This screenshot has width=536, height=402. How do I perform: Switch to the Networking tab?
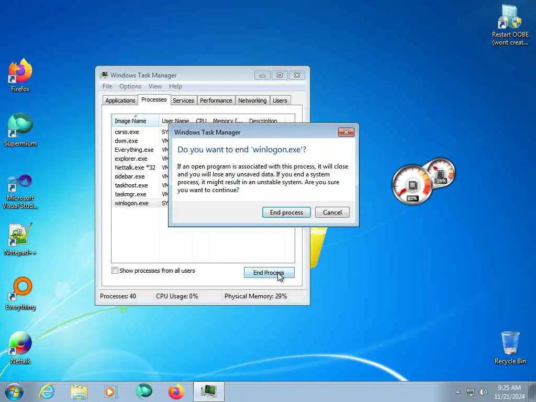click(252, 100)
